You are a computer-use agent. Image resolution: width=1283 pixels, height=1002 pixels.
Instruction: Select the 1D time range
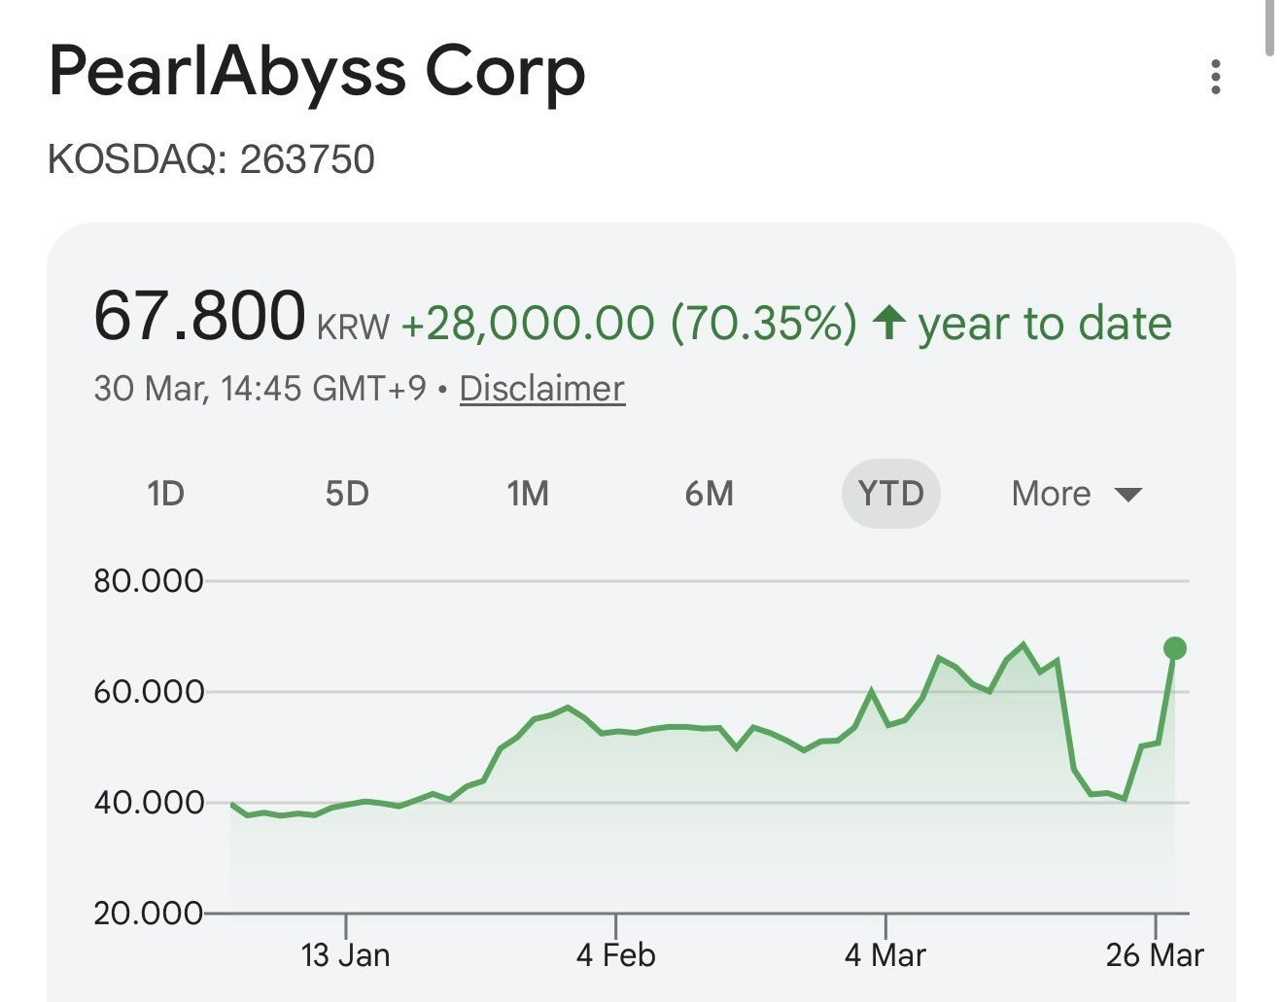[x=165, y=494]
